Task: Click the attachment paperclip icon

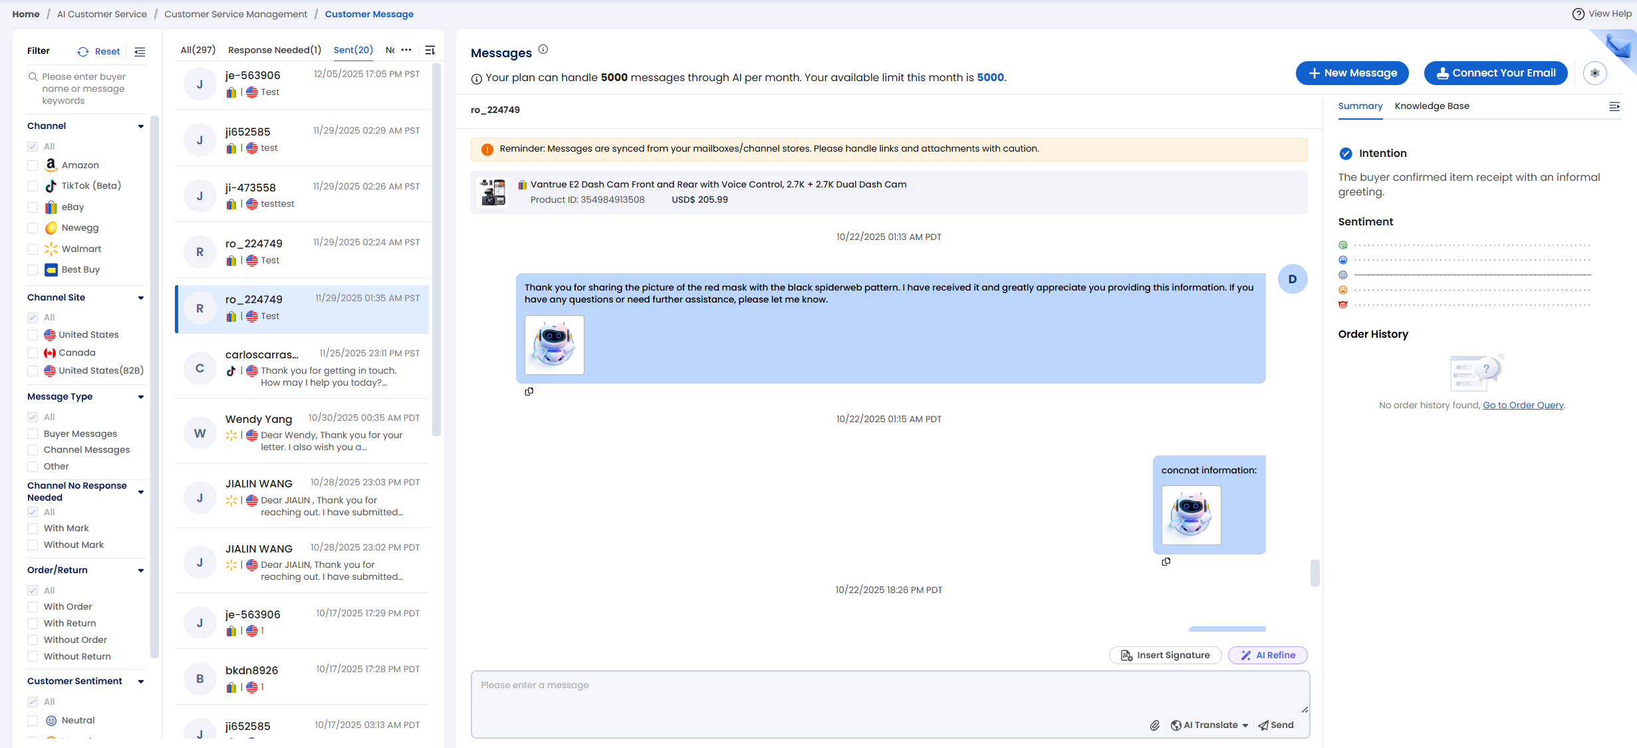Action: tap(1155, 725)
